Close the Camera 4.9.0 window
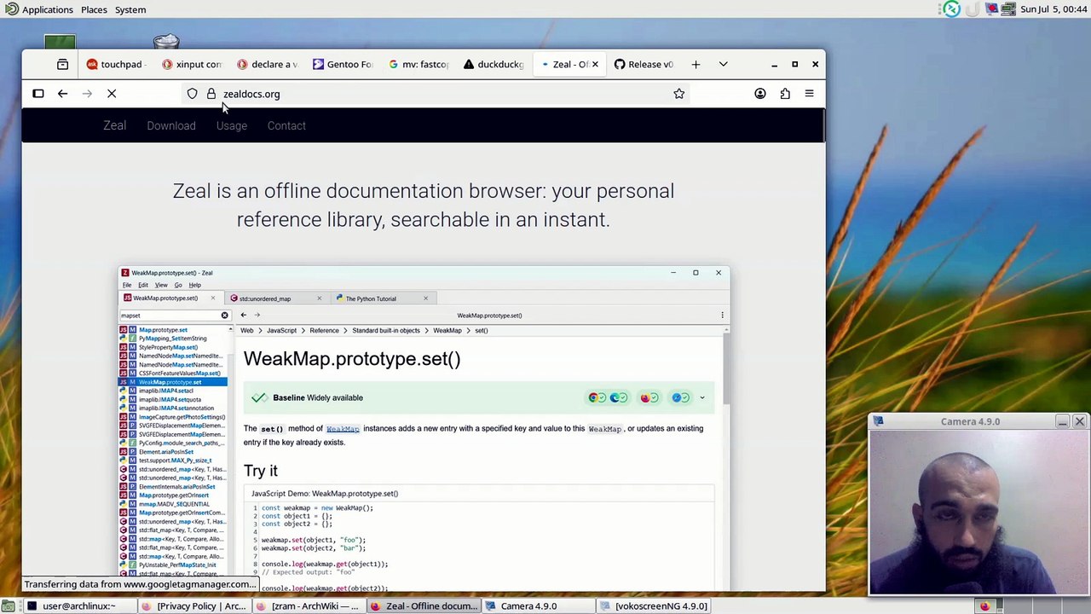Screen dimensions: 1091x614 click(x=1079, y=421)
